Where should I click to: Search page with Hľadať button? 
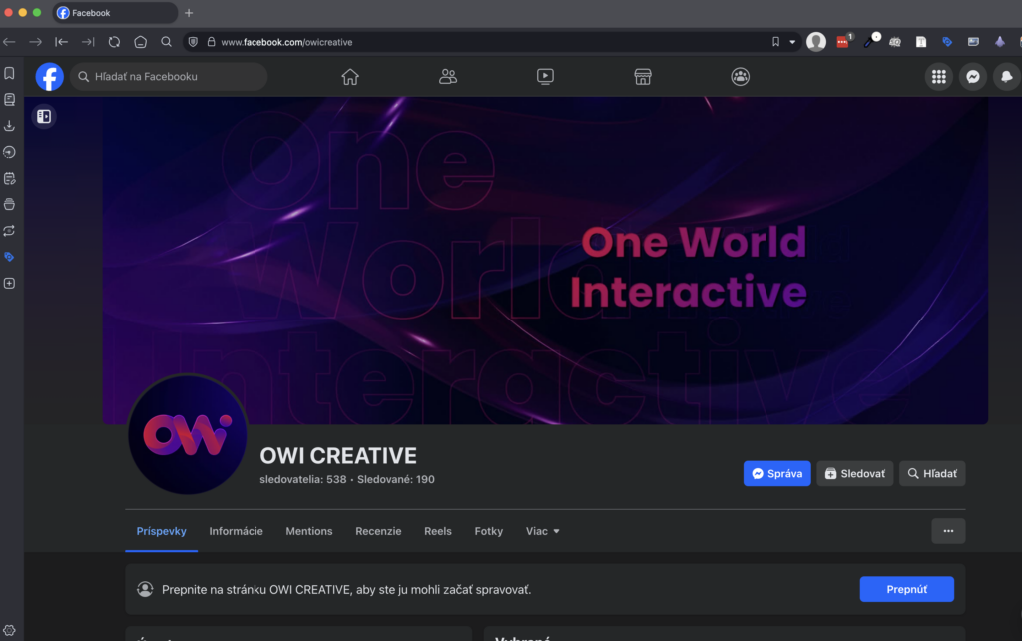[x=932, y=474]
